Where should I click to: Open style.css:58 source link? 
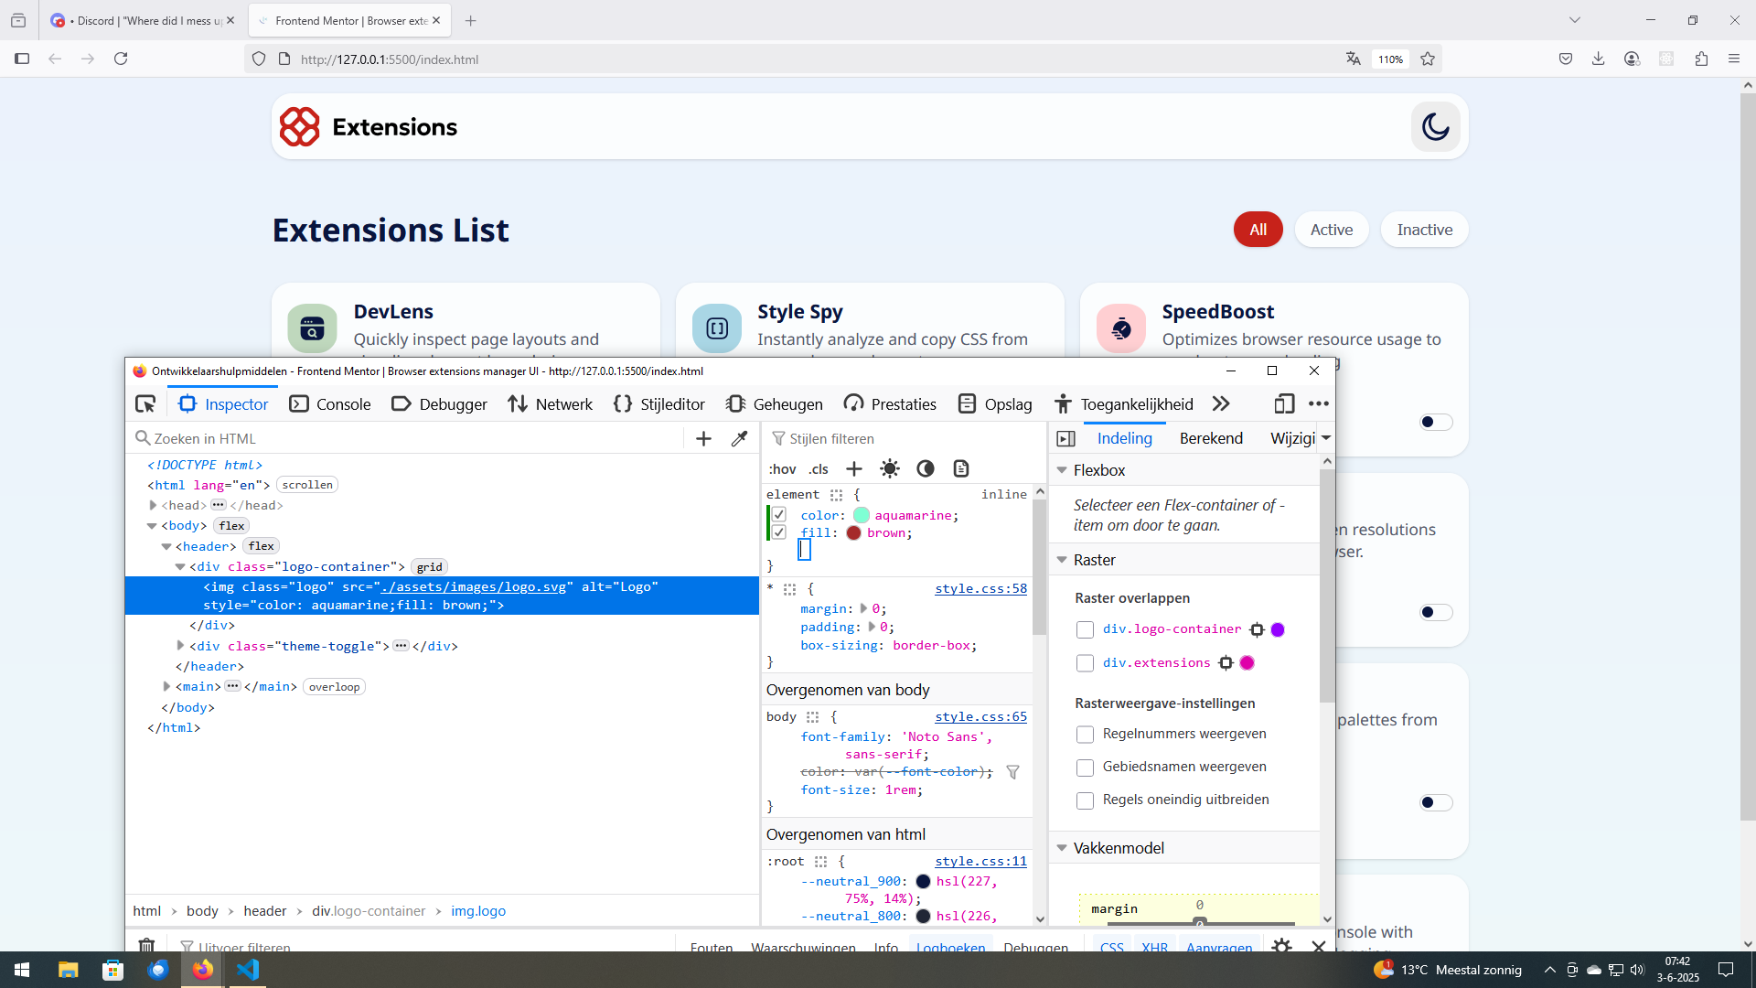(980, 588)
